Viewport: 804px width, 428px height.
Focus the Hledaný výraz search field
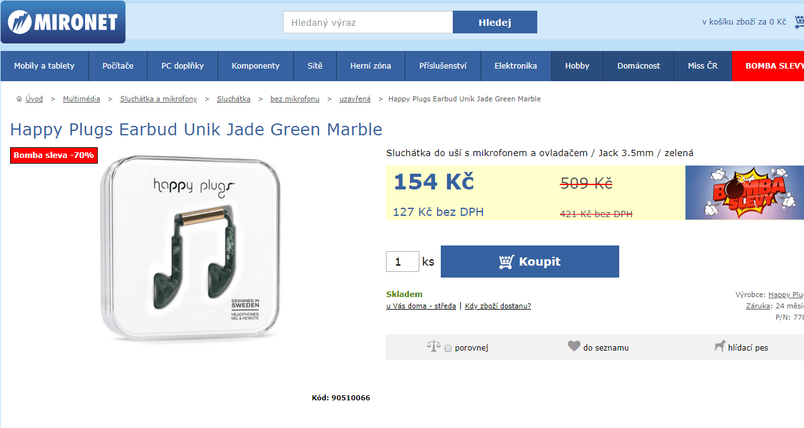[x=368, y=22]
